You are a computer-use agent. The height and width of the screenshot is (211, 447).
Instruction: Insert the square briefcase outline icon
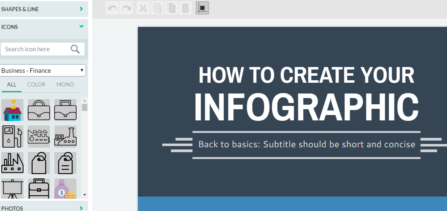(65, 110)
